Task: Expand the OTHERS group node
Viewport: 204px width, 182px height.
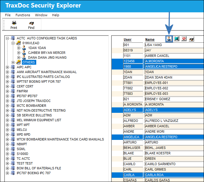Action: (13, 62)
